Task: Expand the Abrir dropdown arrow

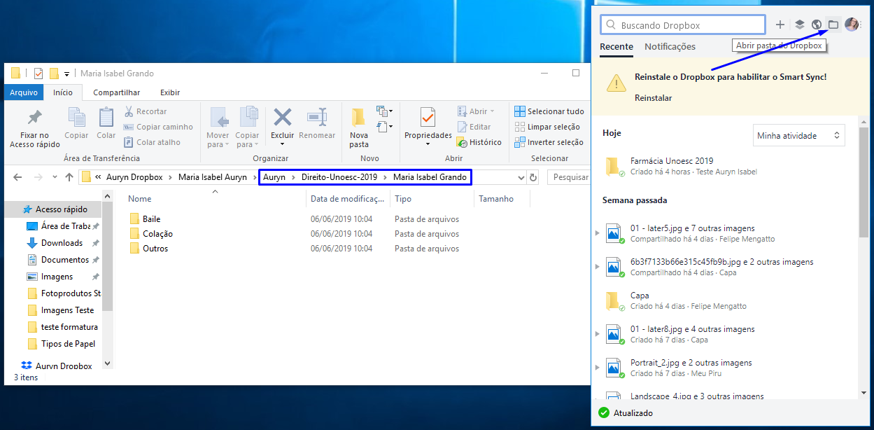Action: 492,111
